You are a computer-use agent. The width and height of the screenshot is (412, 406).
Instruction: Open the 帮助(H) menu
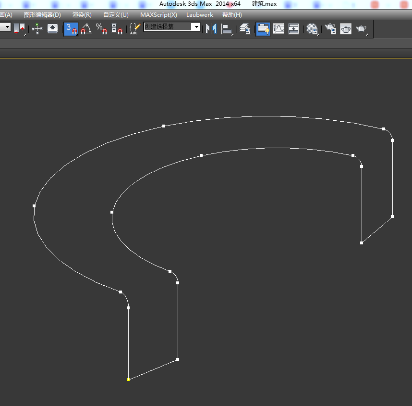pos(232,15)
